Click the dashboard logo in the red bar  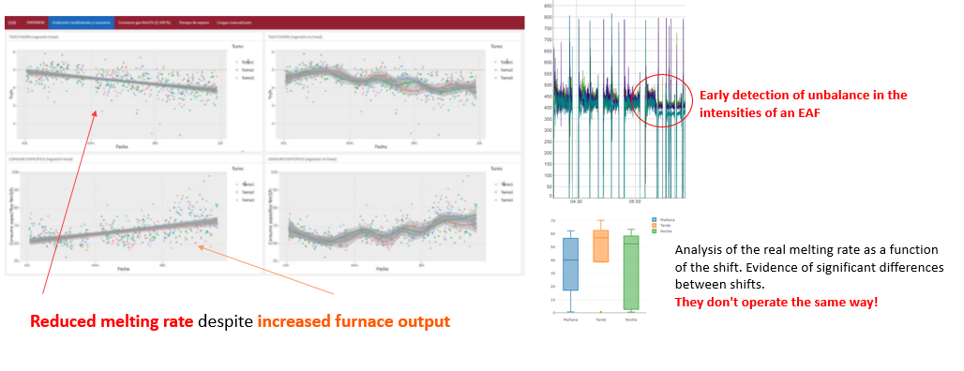[x=12, y=22]
